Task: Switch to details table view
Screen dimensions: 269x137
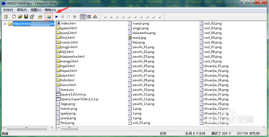Action: 89,17
